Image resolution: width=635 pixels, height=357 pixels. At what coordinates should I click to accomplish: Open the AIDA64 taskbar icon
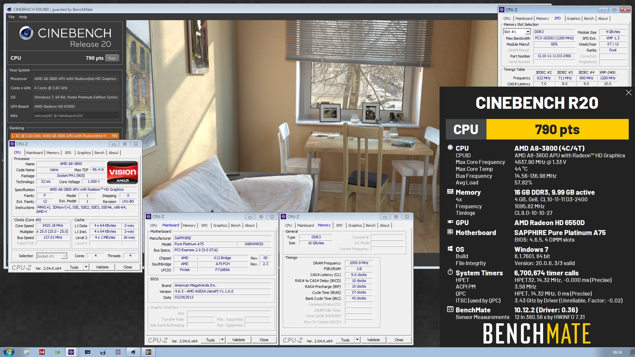coord(42,352)
